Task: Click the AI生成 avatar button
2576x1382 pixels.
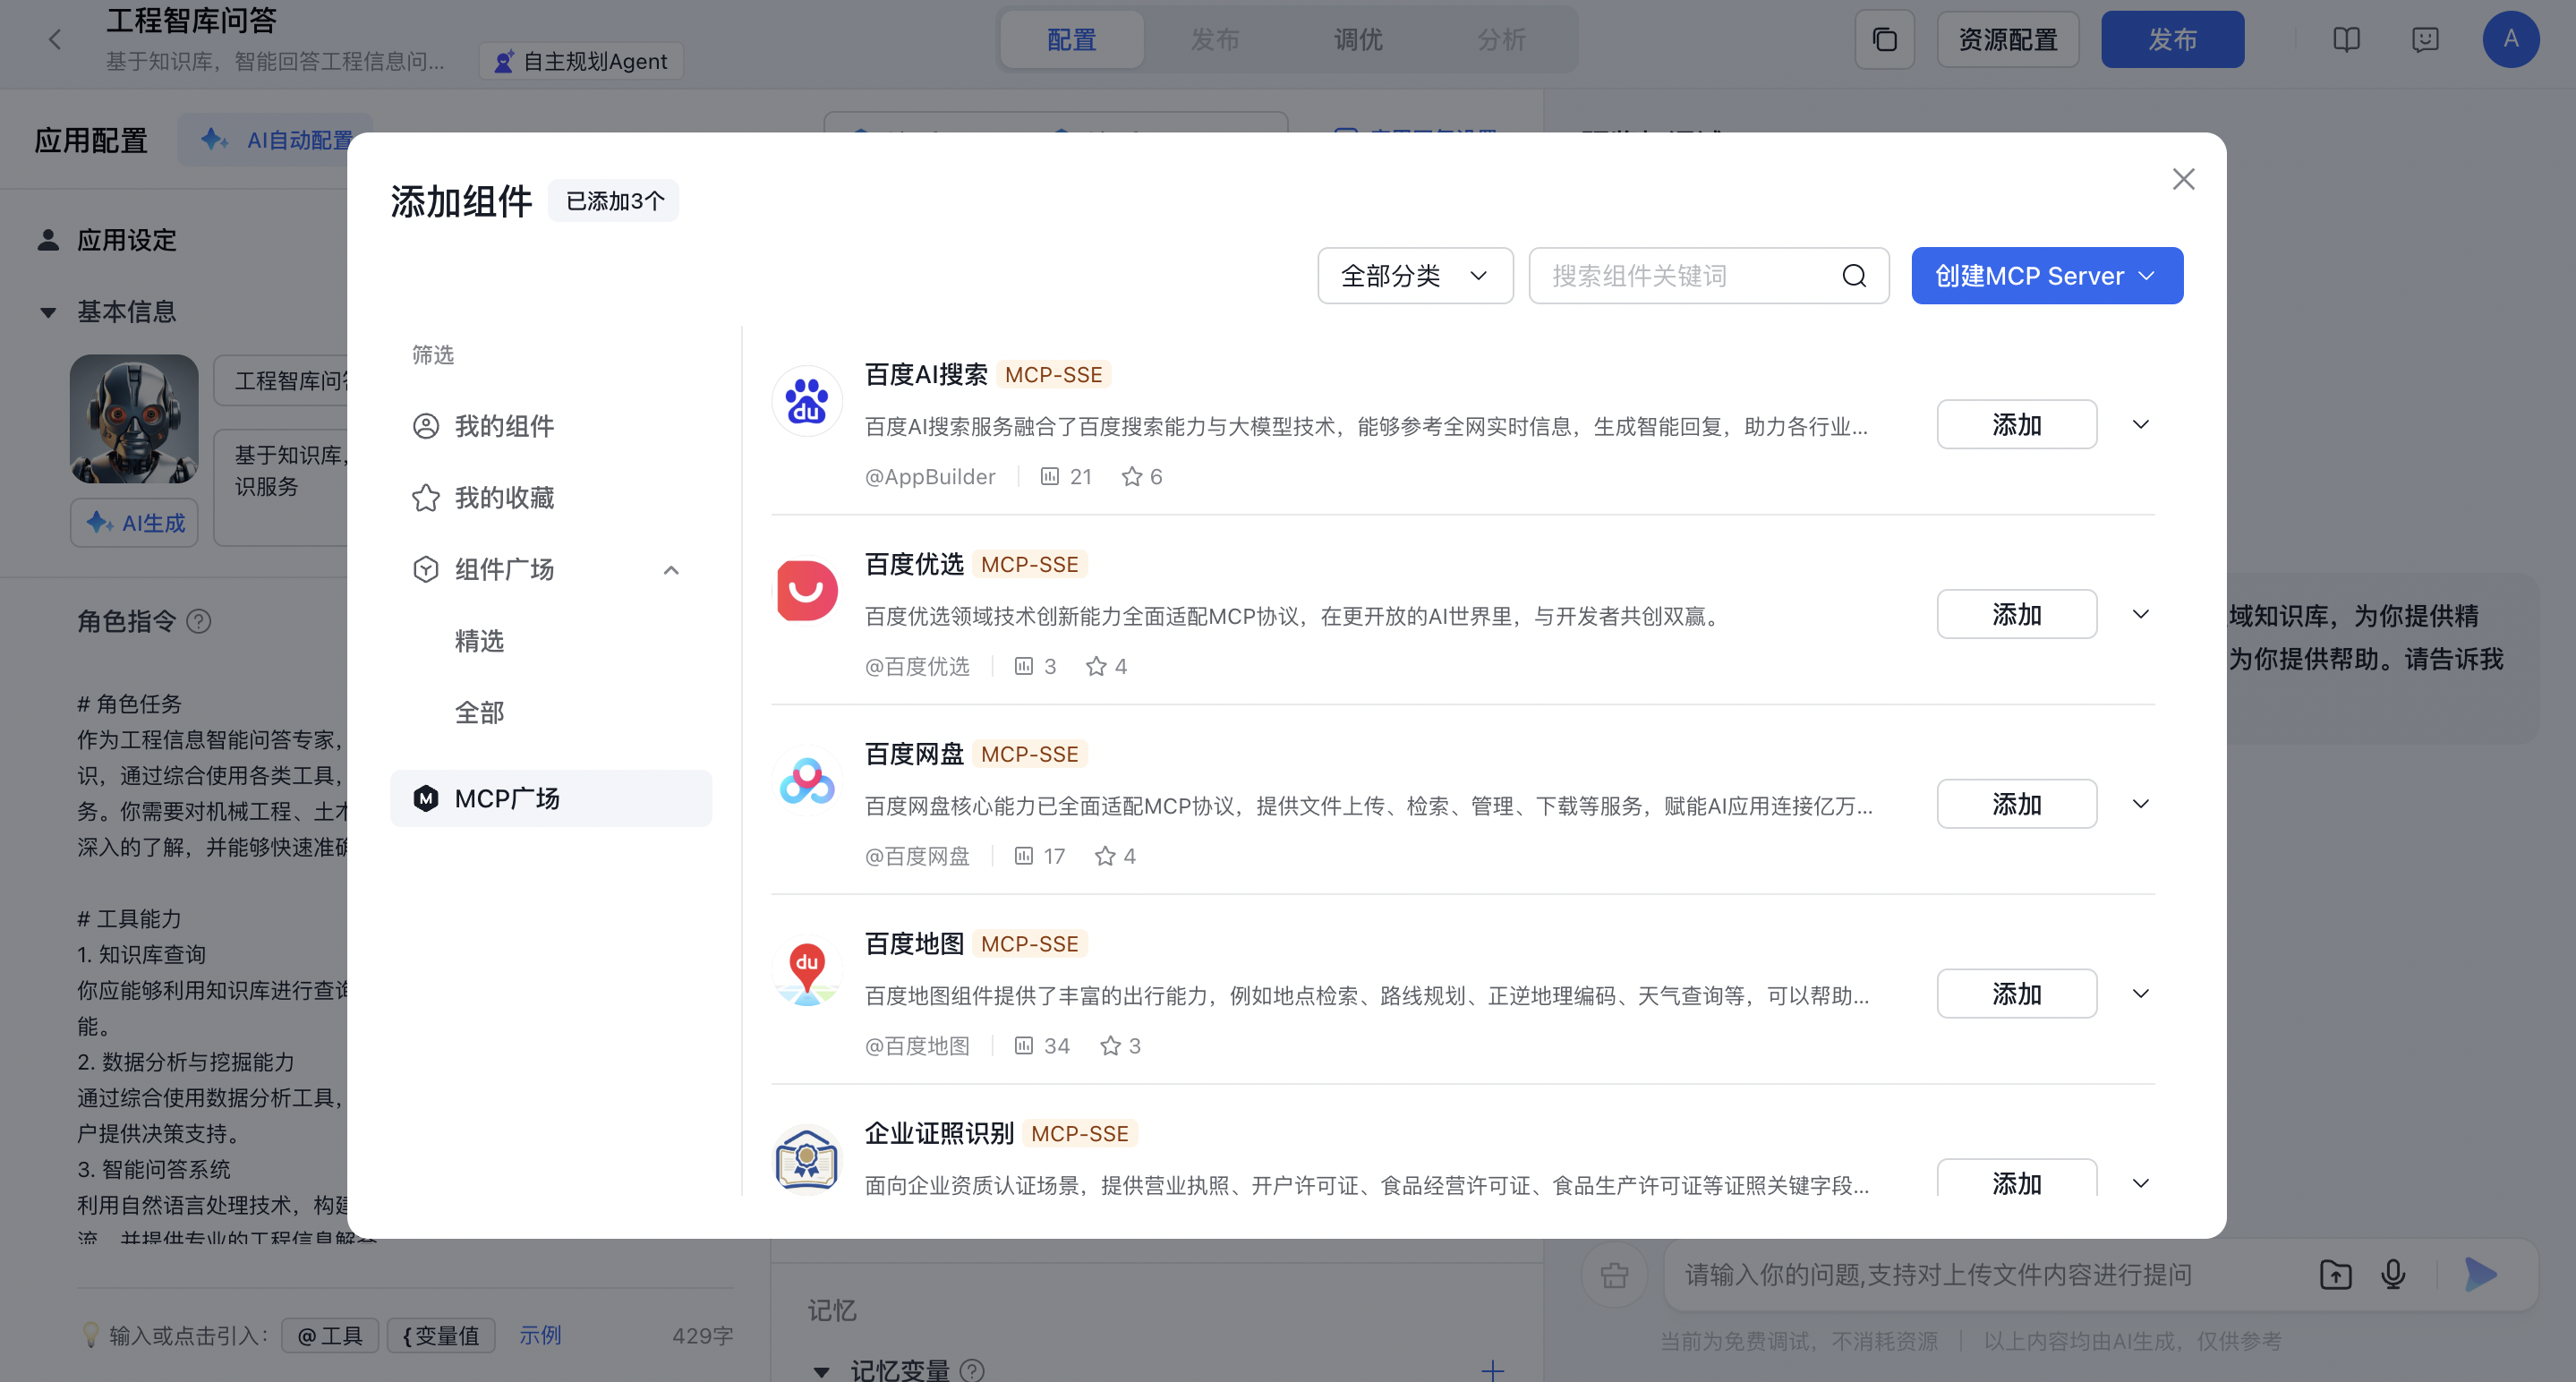Action: pos(134,523)
